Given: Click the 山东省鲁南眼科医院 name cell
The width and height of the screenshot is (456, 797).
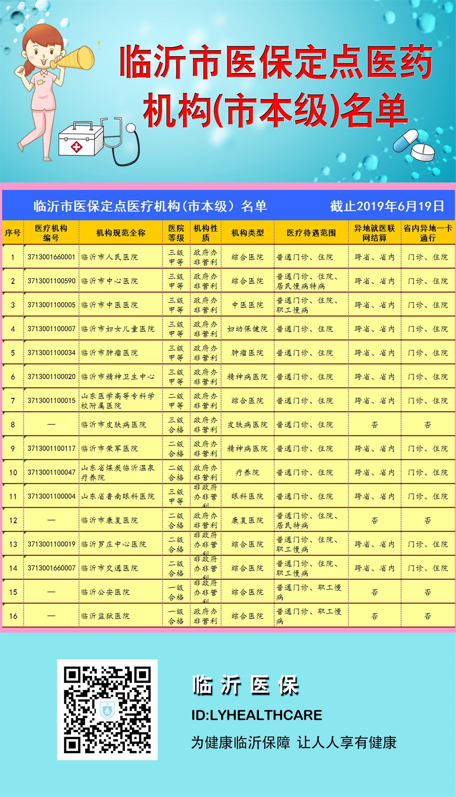Looking at the screenshot, I should point(118,496).
